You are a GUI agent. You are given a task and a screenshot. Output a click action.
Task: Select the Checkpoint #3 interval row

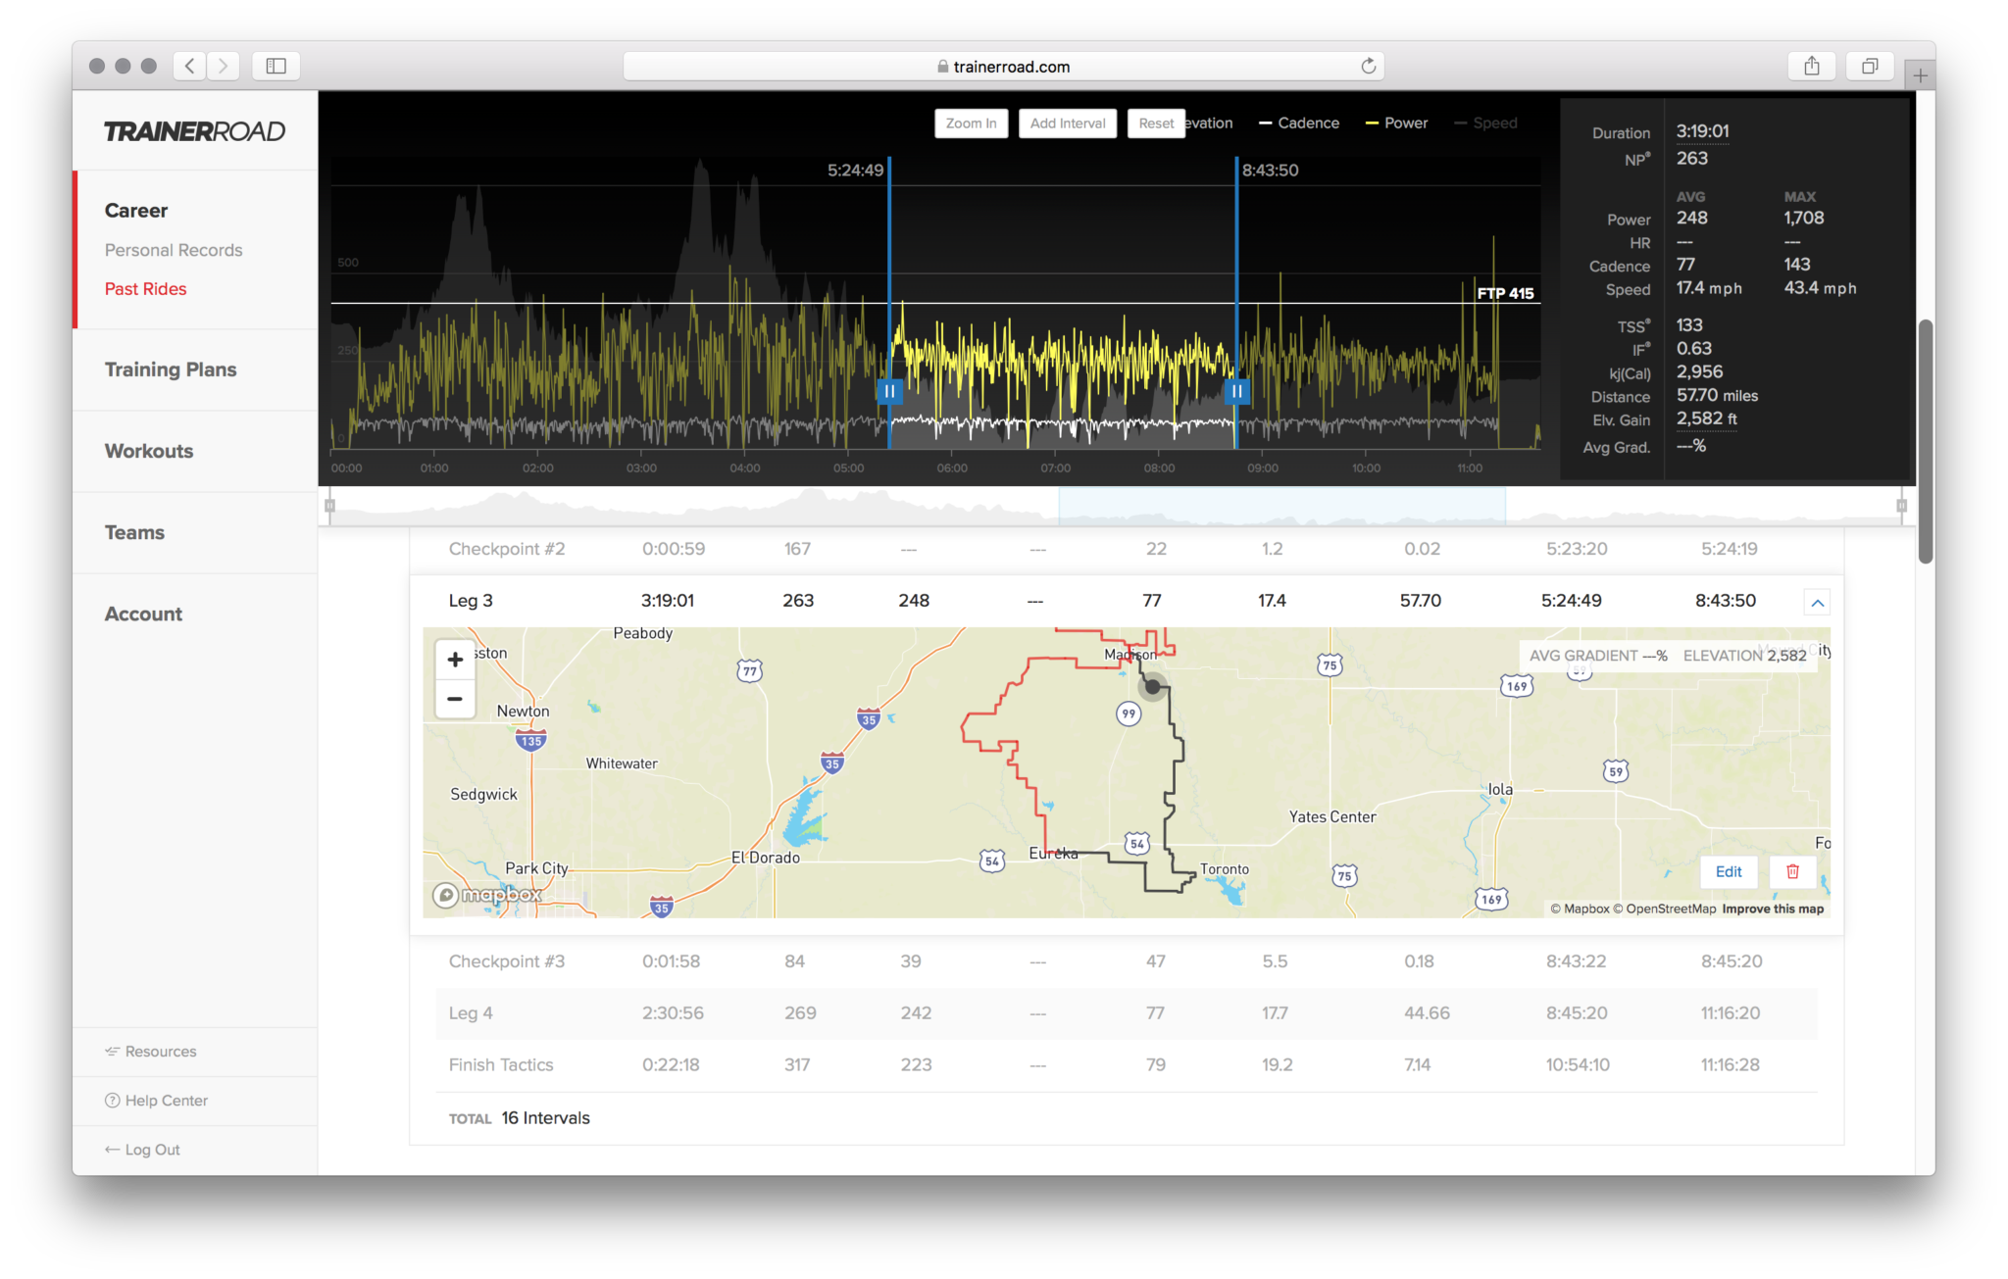1126,961
